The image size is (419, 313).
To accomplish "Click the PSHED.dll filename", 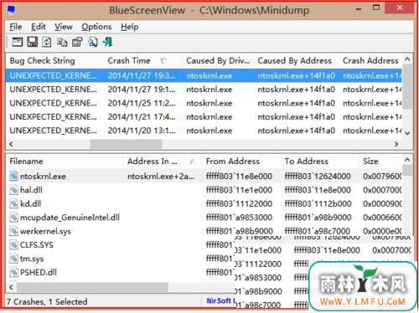I will [x=39, y=272].
